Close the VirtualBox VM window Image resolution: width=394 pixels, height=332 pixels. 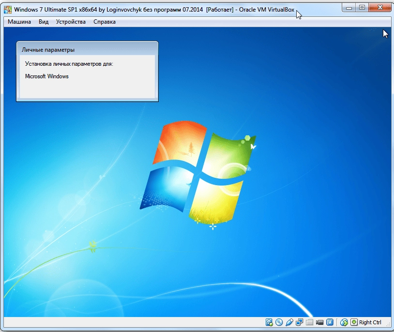tap(379, 8)
